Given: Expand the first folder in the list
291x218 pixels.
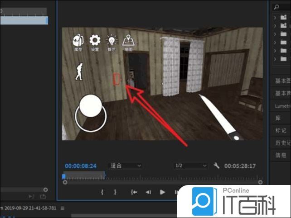Looking at the screenshot, I should pyautogui.click(x=275, y=18).
